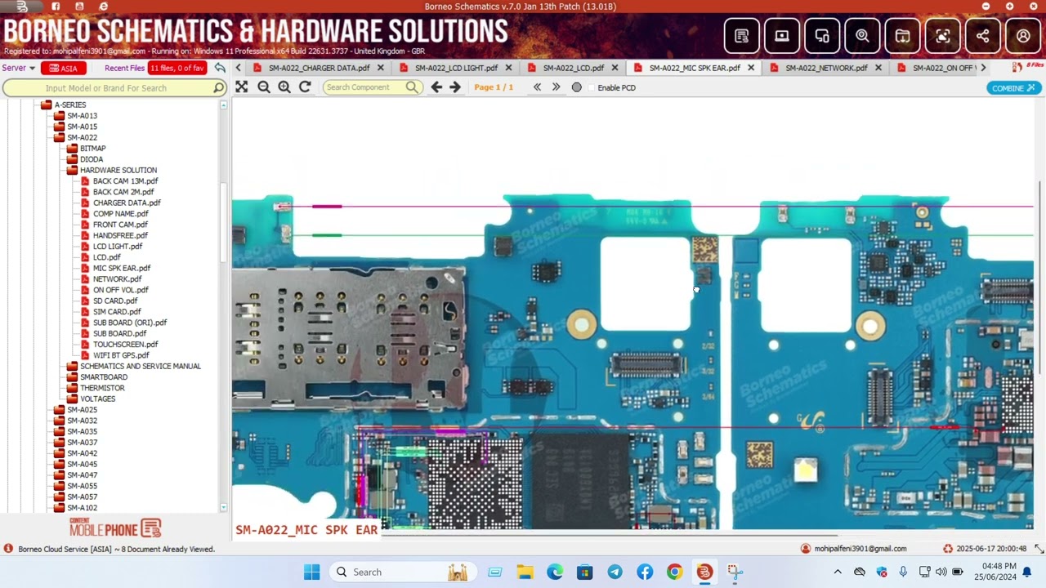Rotate the schematic page
1046x588 pixels.
[305, 87]
